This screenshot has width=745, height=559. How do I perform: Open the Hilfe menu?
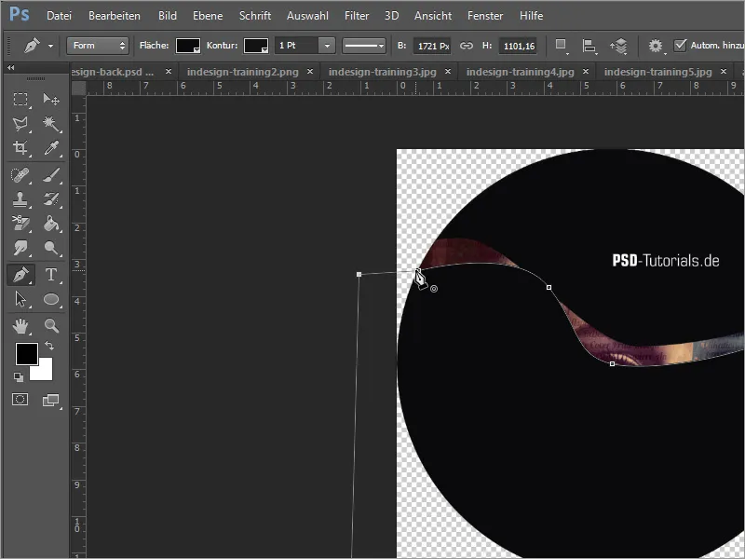click(531, 16)
